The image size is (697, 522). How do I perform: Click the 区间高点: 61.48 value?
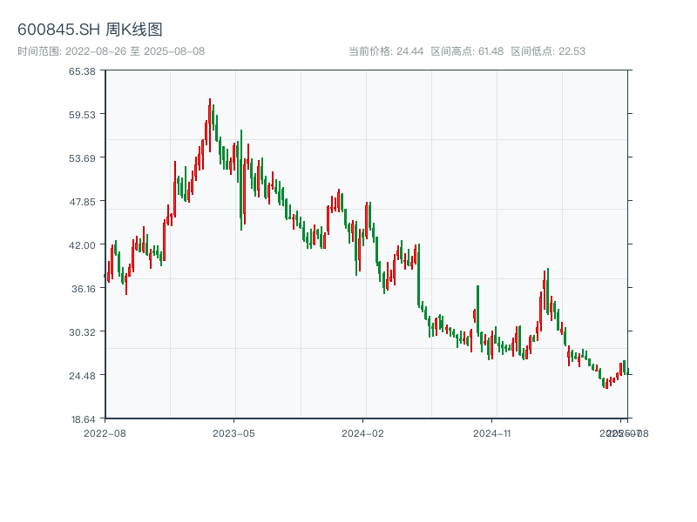(467, 51)
